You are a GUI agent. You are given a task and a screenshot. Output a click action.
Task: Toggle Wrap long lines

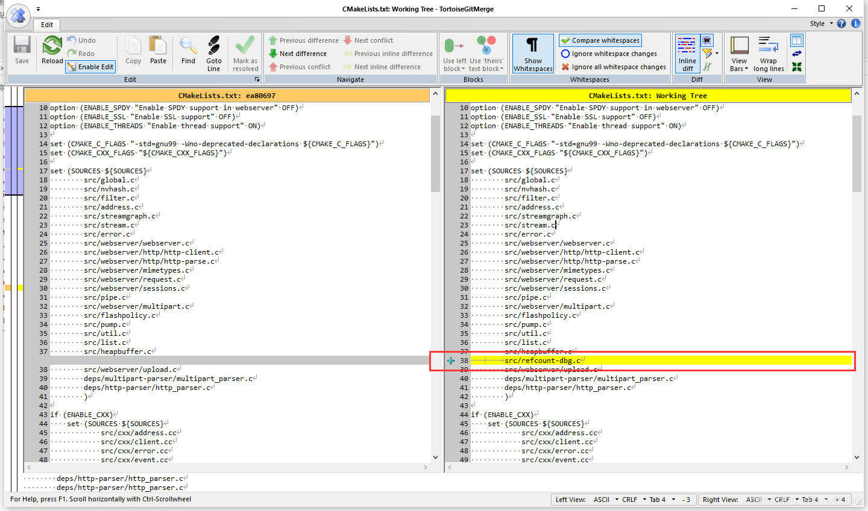[x=769, y=54]
